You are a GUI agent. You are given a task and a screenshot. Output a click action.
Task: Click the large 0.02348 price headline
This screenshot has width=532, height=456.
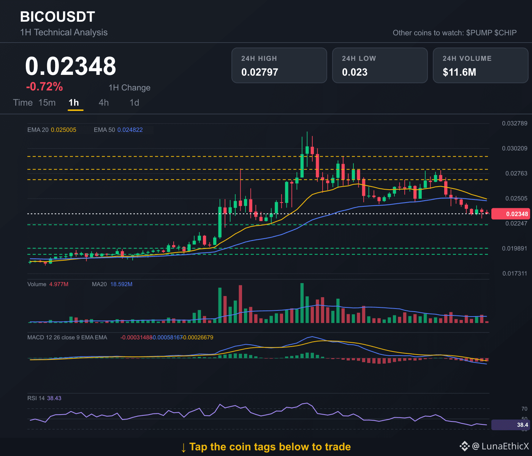[x=71, y=66]
